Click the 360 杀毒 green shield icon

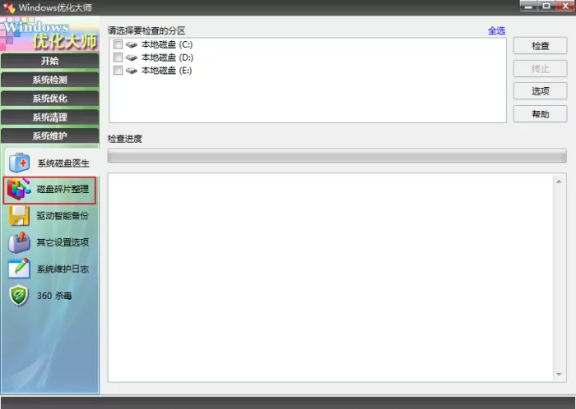(19, 296)
